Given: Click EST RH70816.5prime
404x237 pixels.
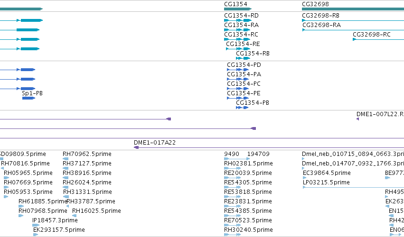Looking at the screenshot, I should tap(25, 164).
